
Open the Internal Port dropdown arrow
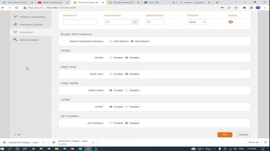coord(135,22)
